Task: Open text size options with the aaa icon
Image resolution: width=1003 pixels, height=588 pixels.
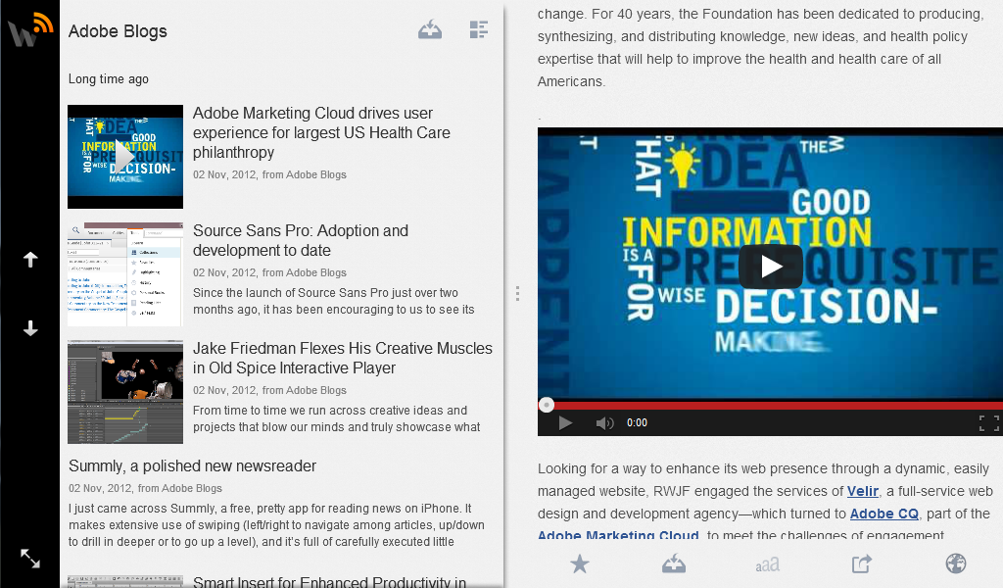Action: click(x=767, y=564)
